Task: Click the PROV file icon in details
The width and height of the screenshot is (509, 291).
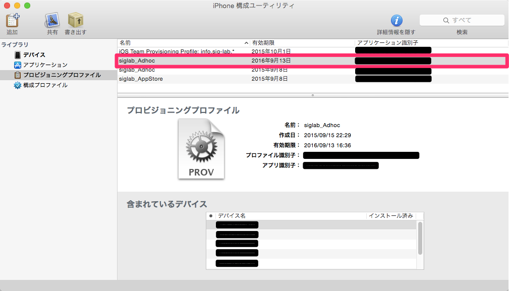Action: pos(201,149)
